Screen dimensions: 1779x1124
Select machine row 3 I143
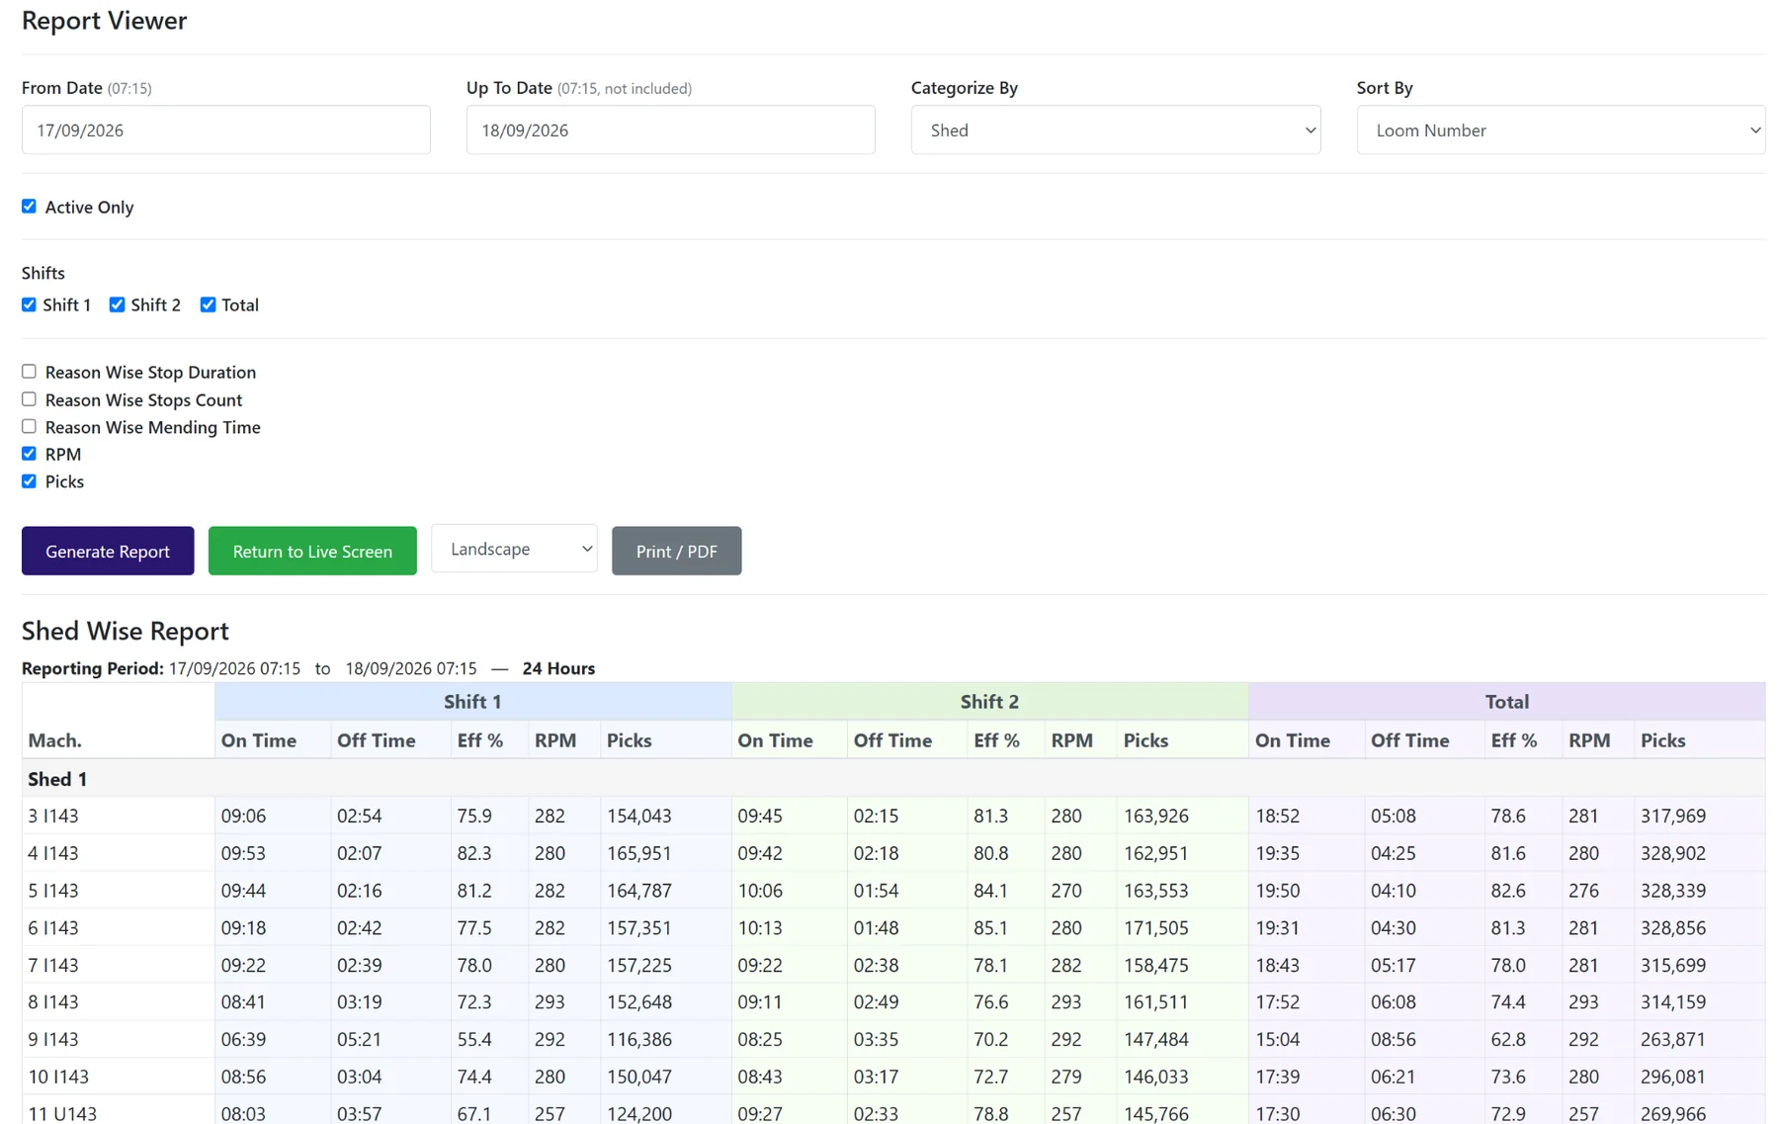[x=893, y=816]
